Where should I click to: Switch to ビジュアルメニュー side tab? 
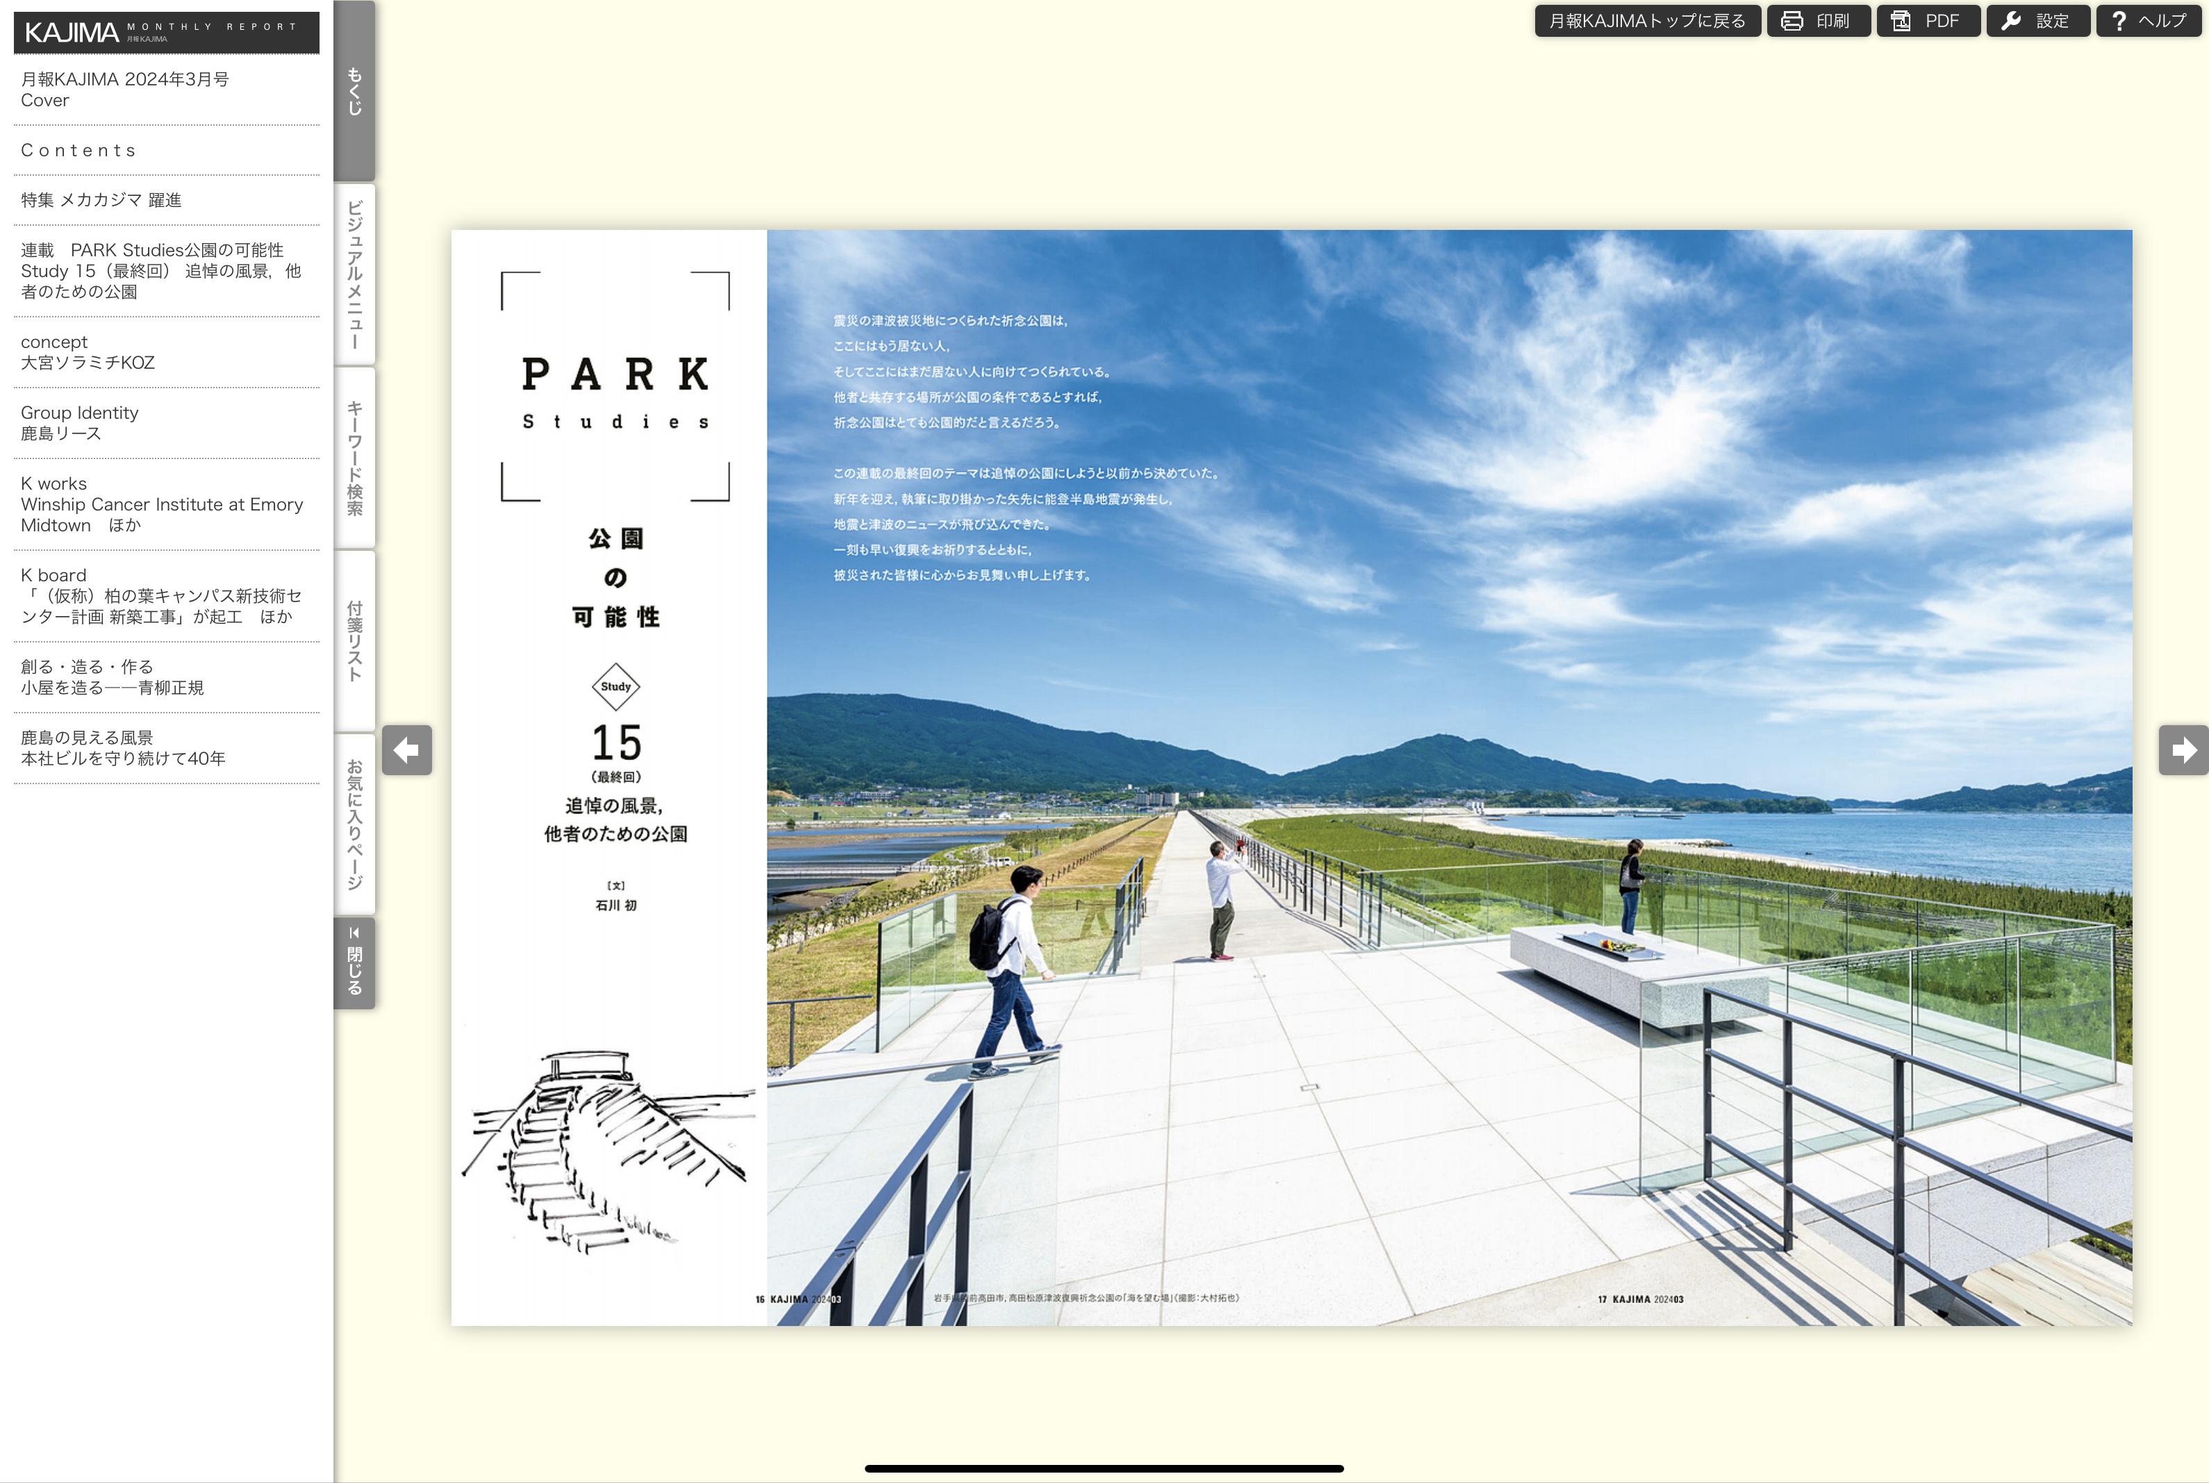354,274
